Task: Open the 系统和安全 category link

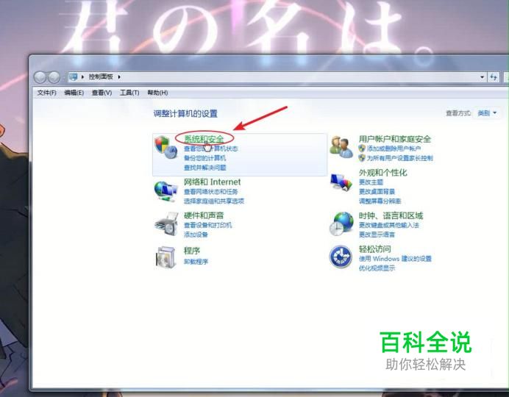Action: click(204, 139)
